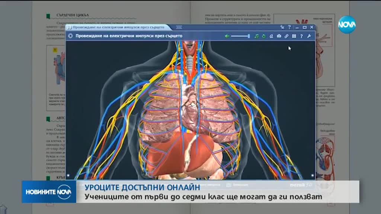
Task: Click the title bar question mark icon
Action: pos(289,27)
